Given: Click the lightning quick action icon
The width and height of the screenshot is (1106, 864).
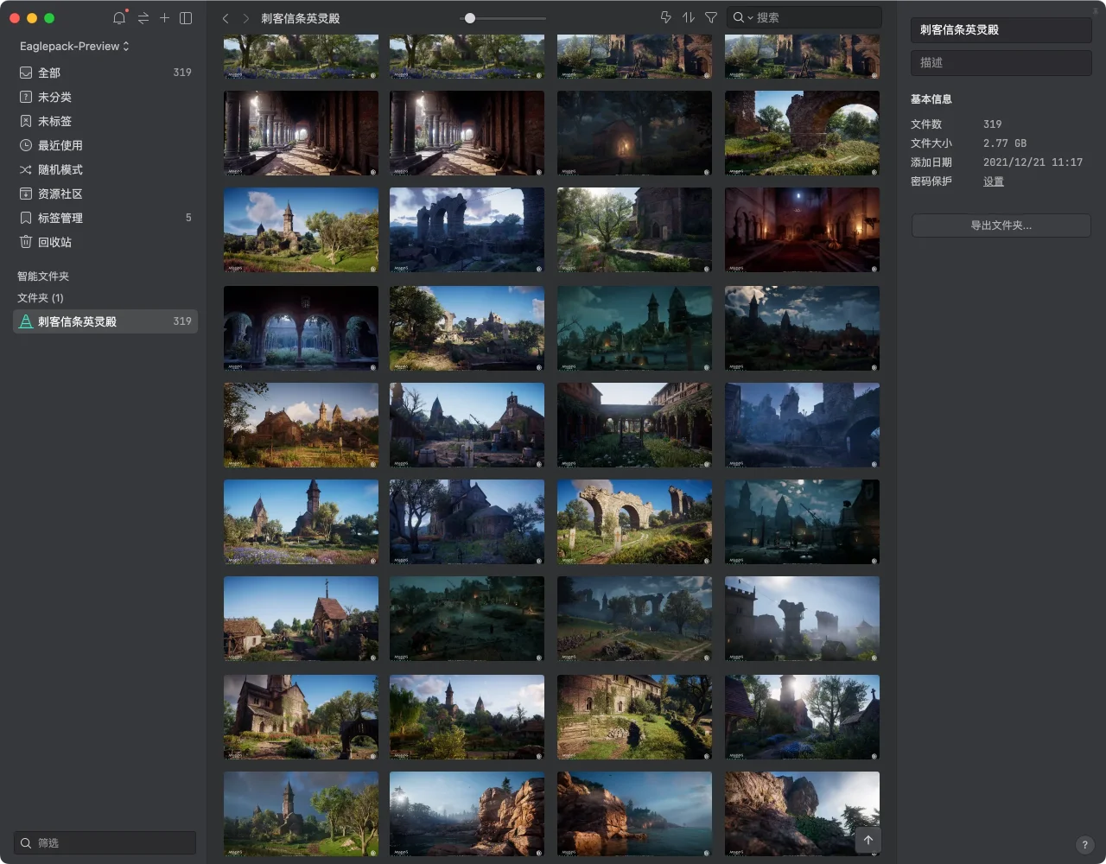Looking at the screenshot, I should (x=665, y=17).
